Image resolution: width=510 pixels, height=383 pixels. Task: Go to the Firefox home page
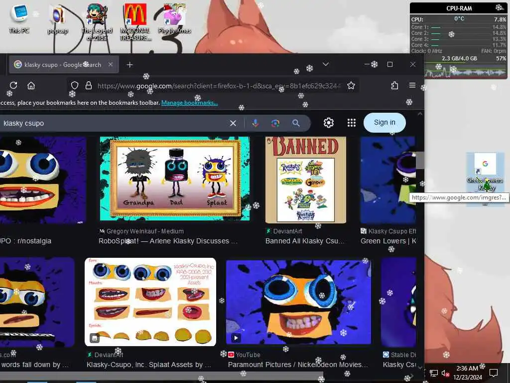31,85
